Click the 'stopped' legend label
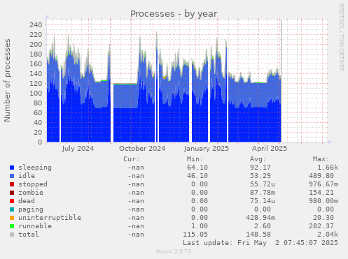348x259 pixels. pyautogui.click(x=33, y=184)
